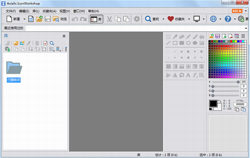Click the copy HTML color code icon
The image size is (250, 158).
237,109
